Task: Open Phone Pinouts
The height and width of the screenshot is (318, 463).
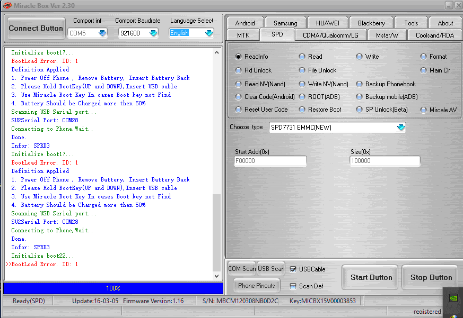Action: point(256,286)
